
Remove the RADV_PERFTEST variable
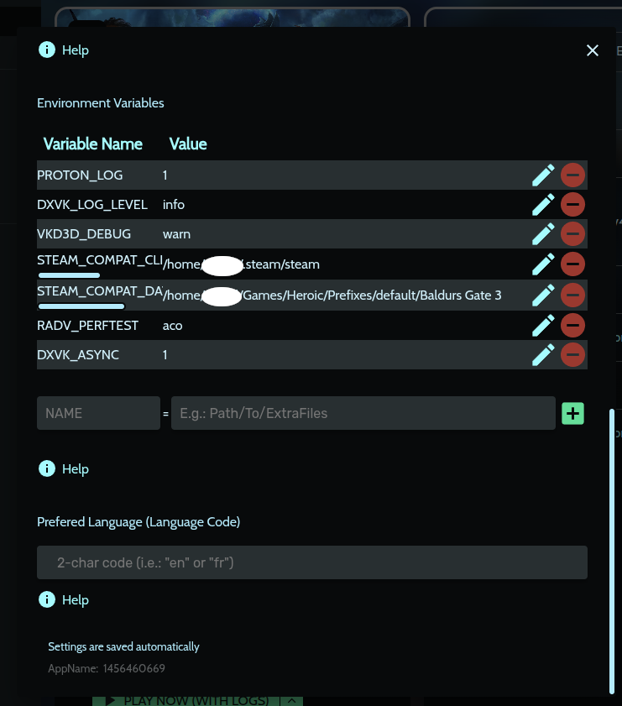point(572,325)
